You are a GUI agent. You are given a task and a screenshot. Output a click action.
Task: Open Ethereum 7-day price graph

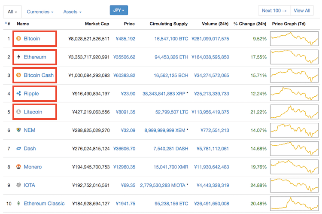(x=294, y=57)
